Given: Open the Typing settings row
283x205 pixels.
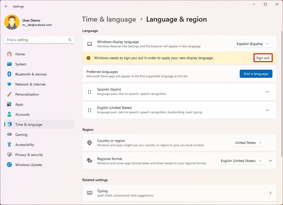Looking at the screenshot, I should point(179,193).
